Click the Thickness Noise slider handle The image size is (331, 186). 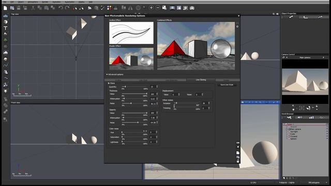[131, 103]
